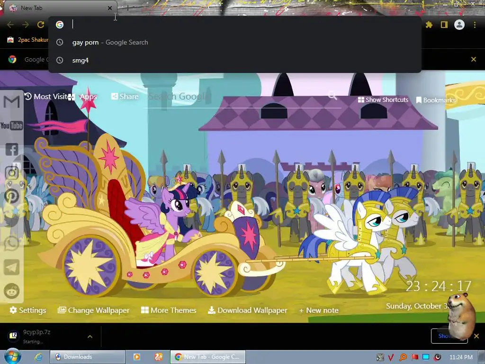Open Reddit from the sidebar
Screen dimensions: 485x364
pos(12,291)
